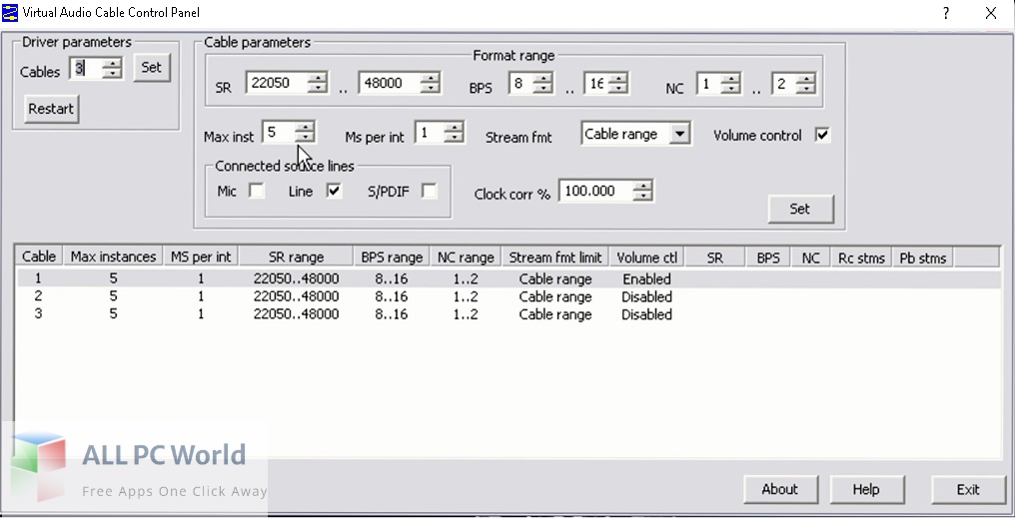
Task: Enable the Mic source line checkbox
Action: coord(257,191)
